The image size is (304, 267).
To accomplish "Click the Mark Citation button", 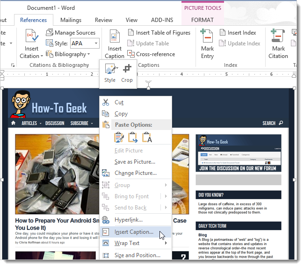I will (x=278, y=44).
